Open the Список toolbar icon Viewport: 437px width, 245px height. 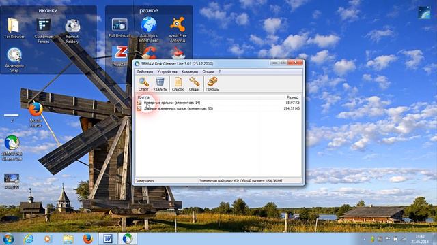[x=178, y=84]
